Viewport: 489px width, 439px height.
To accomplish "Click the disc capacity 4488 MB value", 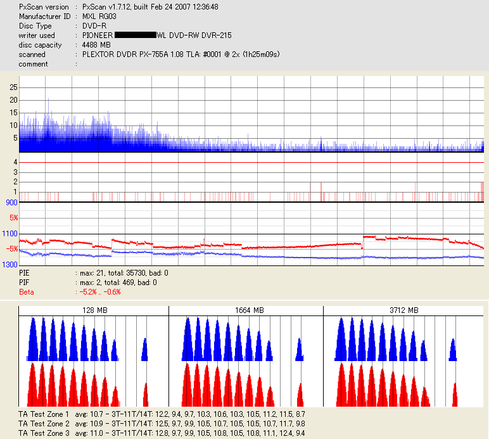I will (96, 45).
